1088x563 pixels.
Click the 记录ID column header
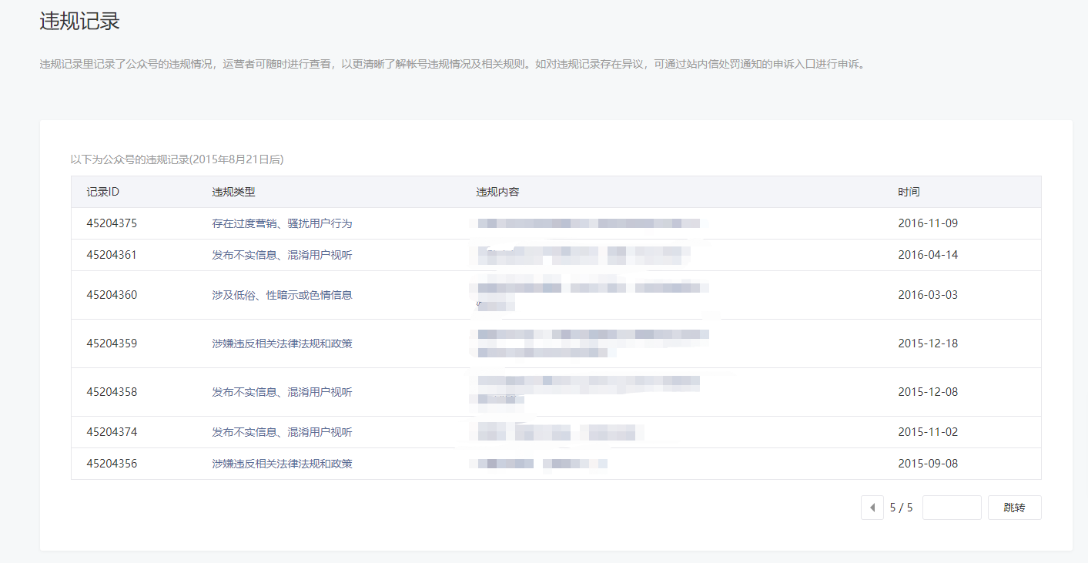click(x=102, y=192)
